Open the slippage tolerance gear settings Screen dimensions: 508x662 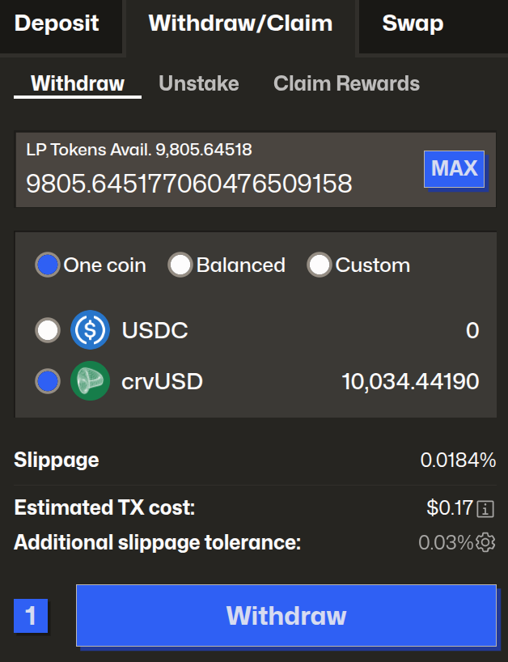[485, 542]
